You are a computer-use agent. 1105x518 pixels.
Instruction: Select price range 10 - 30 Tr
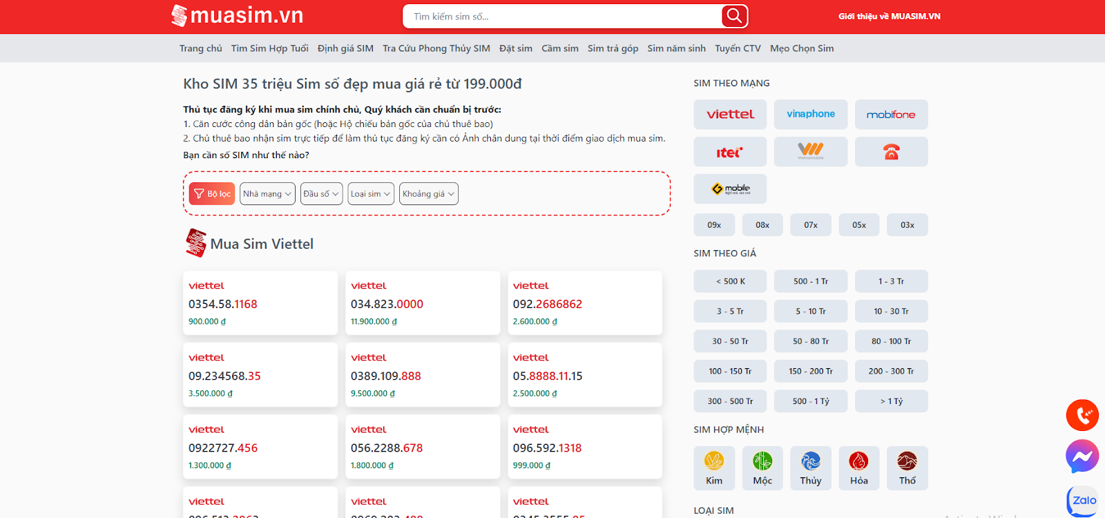(891, 311)
